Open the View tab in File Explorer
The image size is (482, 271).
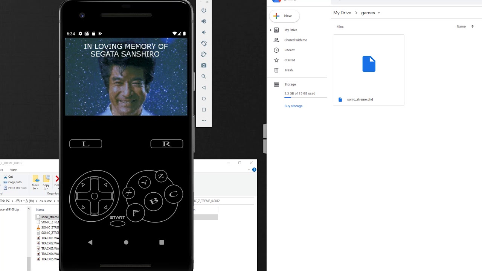(x=13, y=170)
